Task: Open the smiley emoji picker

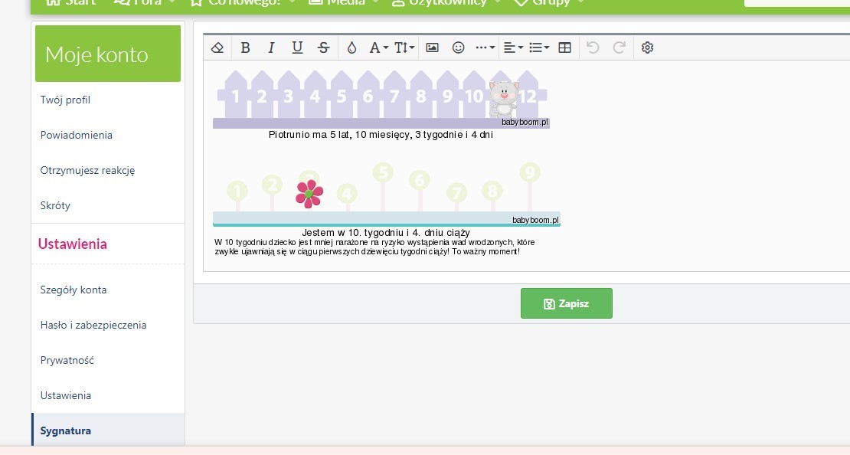Action: pyautogui.click(x=458, y=47)
